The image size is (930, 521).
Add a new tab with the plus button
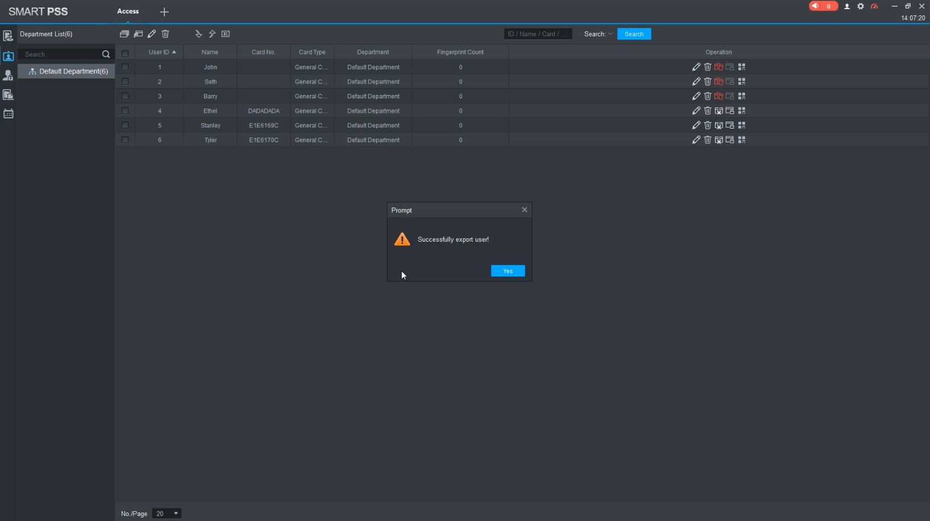point(164,12)
